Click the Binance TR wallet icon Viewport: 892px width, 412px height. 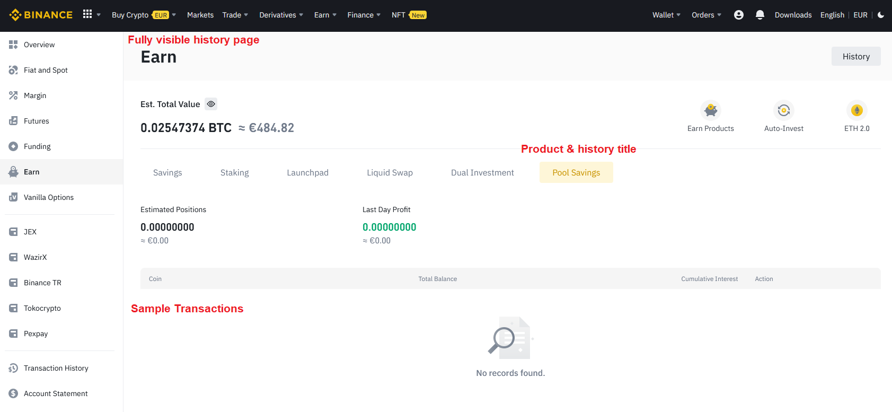coord(13,283)
